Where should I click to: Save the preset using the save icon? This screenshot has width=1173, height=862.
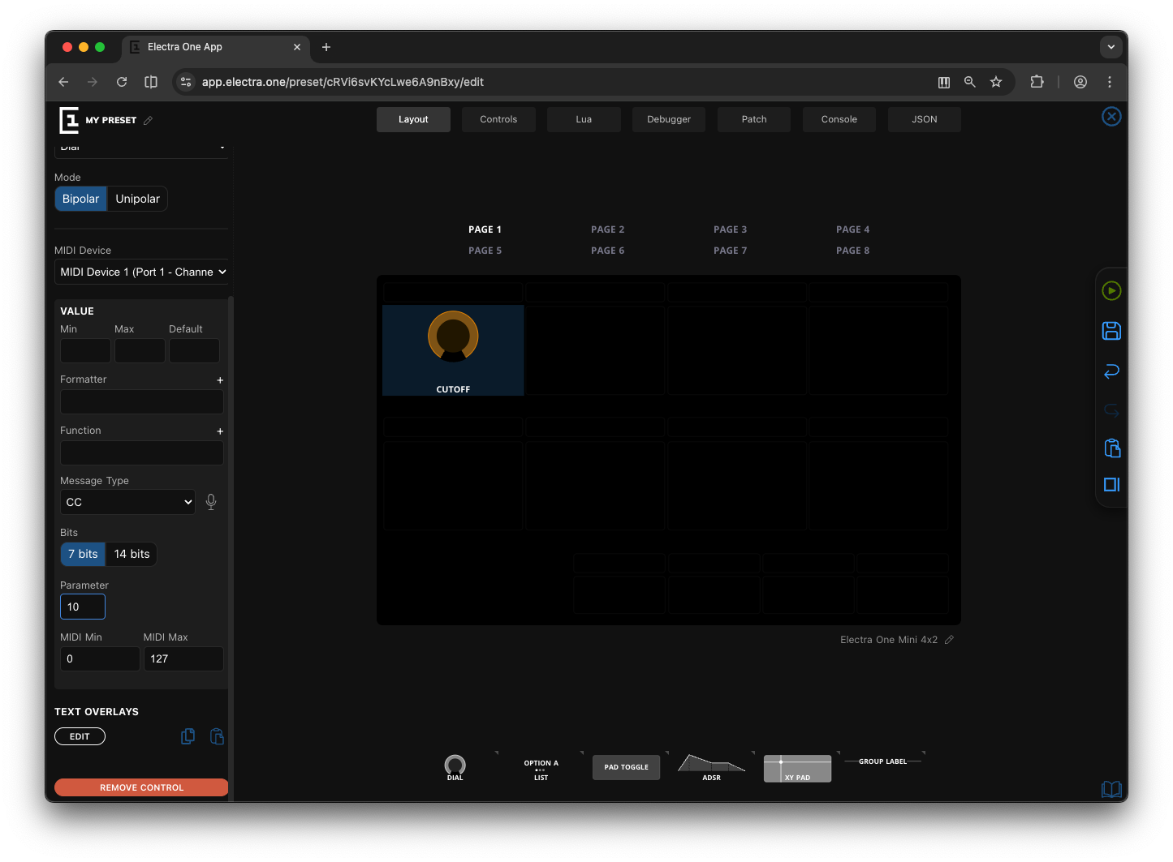[1111, 330]
